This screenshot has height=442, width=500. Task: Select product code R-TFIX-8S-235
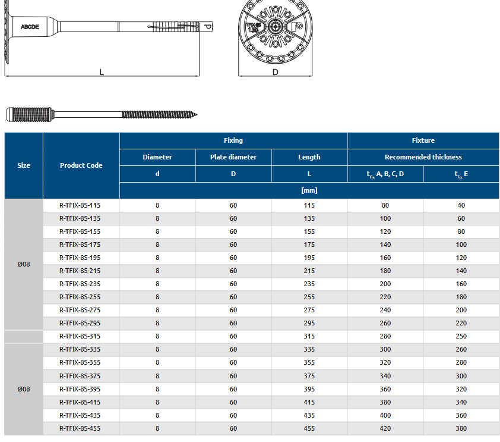point(80,284)
